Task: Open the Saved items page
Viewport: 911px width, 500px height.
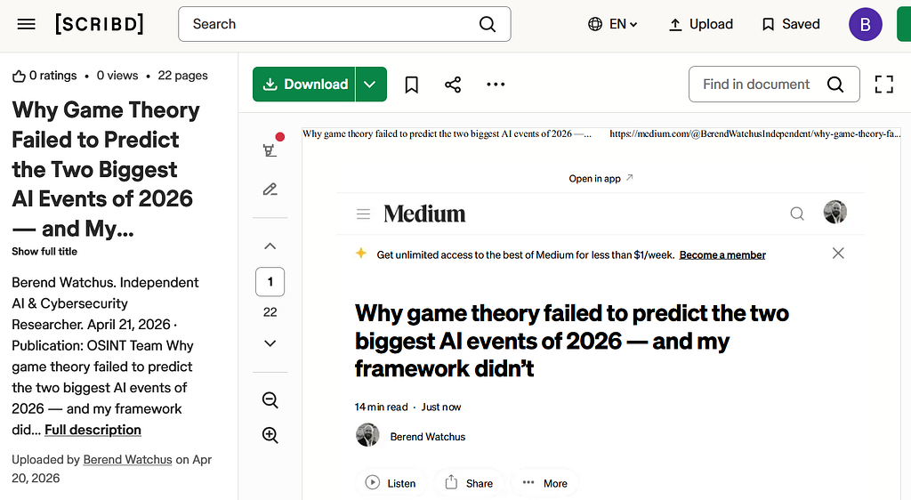Action: pyautogui.click(x=791, y=24)
